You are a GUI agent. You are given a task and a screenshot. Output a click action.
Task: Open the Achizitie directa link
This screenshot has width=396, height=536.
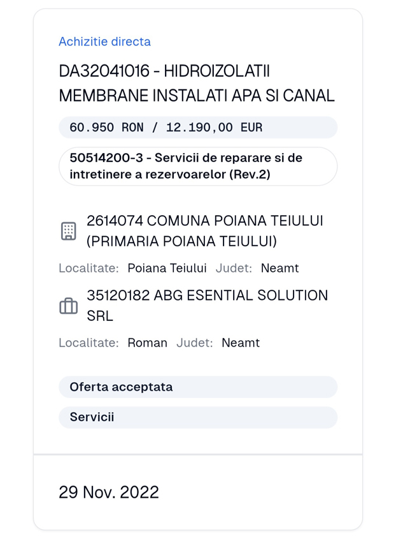(x=104, y=41)
